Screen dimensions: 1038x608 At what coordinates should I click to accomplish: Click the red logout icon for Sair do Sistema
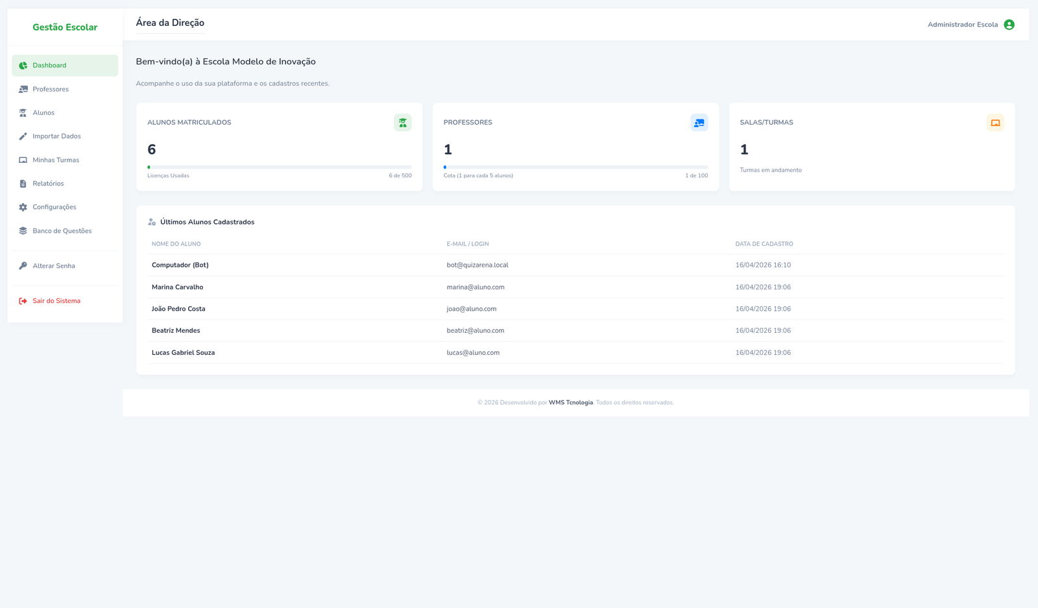point(23,301)
